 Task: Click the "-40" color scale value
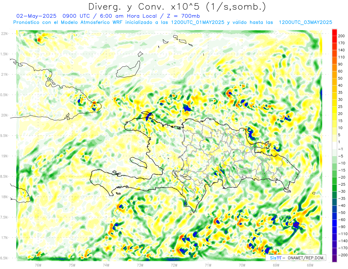[x=342, y=206]
